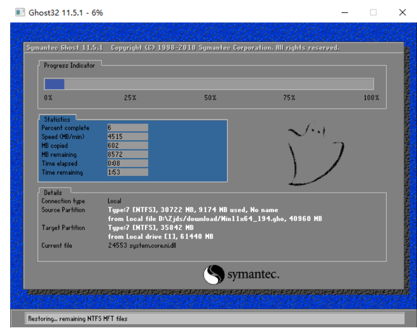Click the 50% progress marker
This screenshot has height=332, width=417.
click(210, 98)
